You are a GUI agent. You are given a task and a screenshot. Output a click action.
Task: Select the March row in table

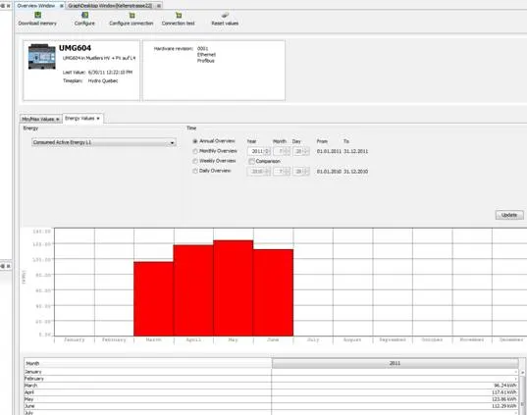[271, 386]
